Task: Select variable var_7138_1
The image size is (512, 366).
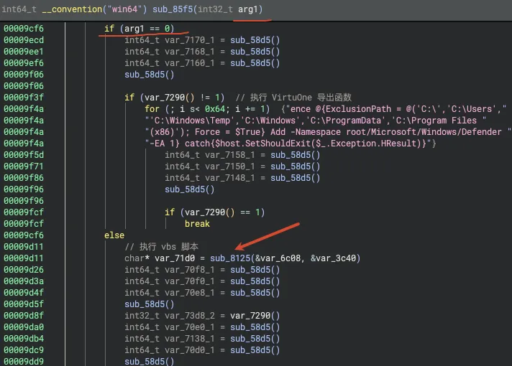Action: 190,338
